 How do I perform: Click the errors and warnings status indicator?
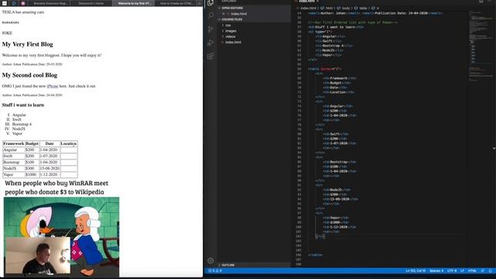point(215,270)
